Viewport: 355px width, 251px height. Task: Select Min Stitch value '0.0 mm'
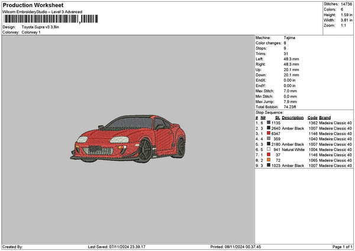[x=291, y=96]
